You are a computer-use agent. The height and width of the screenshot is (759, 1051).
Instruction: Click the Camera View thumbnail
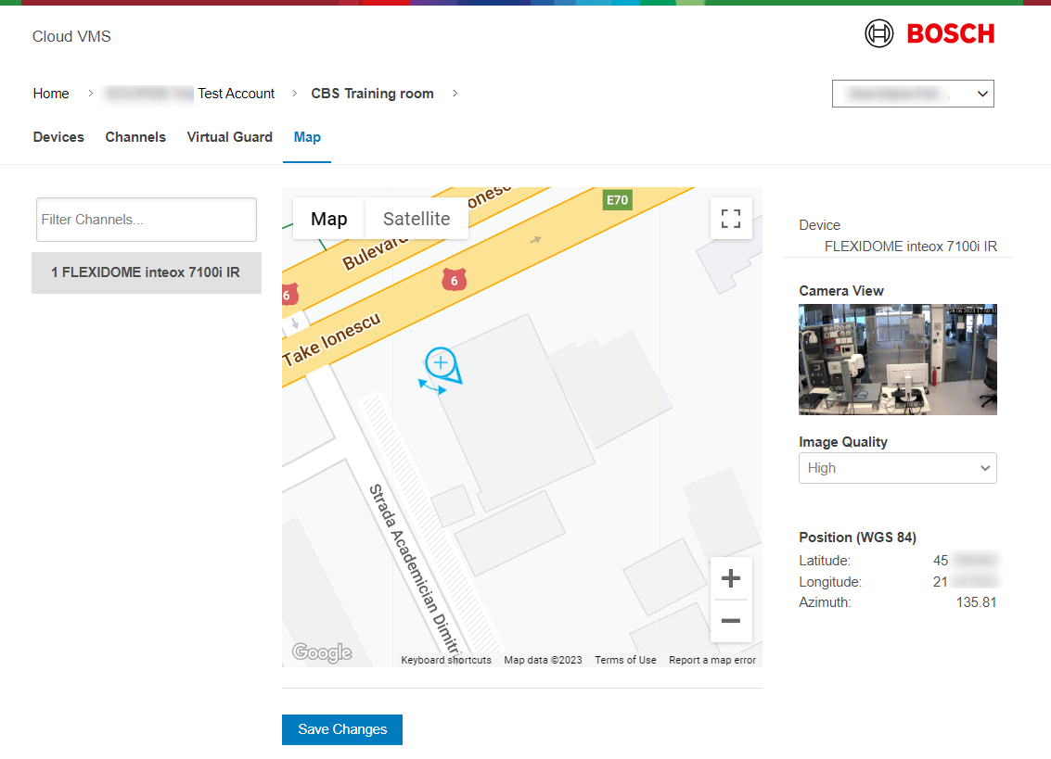tap(897, 359)
